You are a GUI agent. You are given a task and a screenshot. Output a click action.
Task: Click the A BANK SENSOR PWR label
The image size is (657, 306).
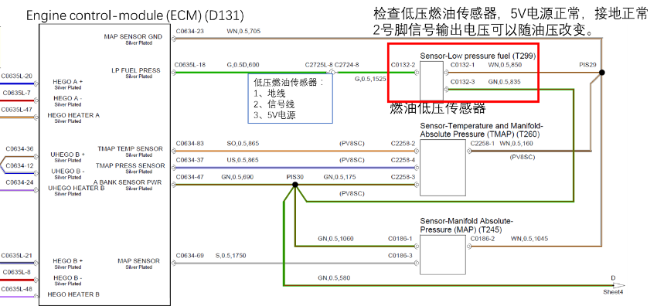[128, 182]
